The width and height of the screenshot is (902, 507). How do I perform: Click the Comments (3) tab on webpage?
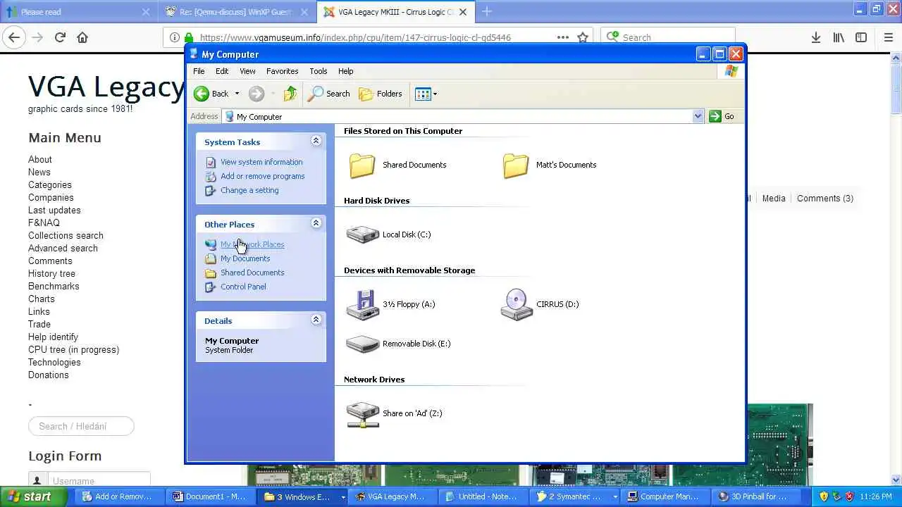[x=825, y=199]
